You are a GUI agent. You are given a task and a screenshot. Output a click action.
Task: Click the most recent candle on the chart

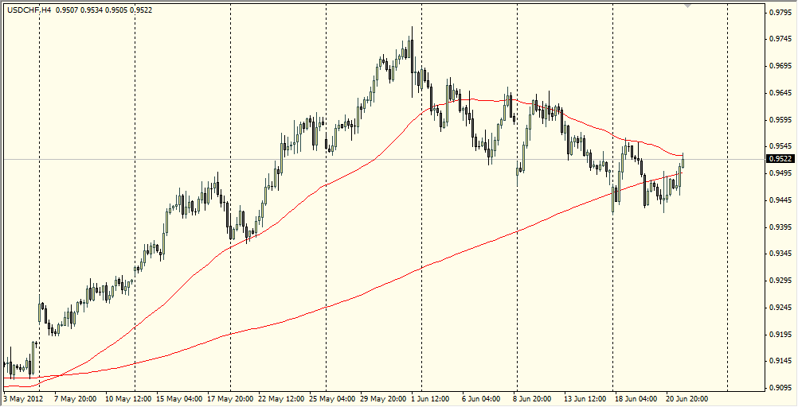click(683, 161)
